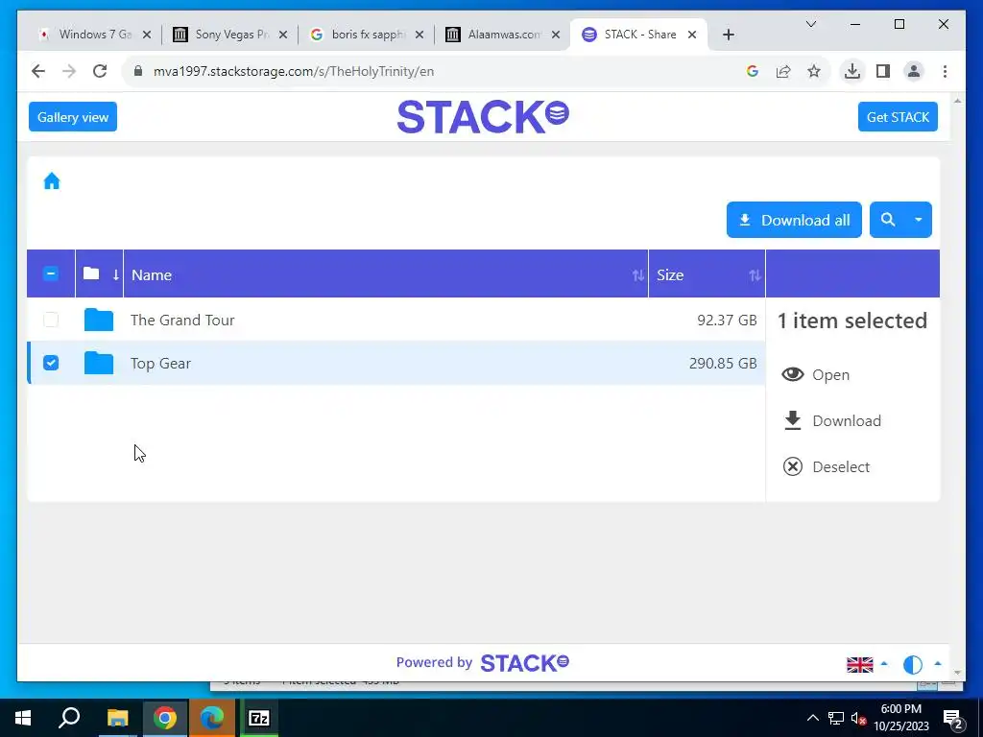Open the contrast theme dropdown
Screen dimensions: 983x737
[922, 664]
